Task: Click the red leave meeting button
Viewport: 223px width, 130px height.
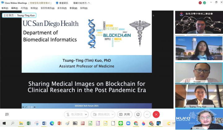Action: [156, 114]
